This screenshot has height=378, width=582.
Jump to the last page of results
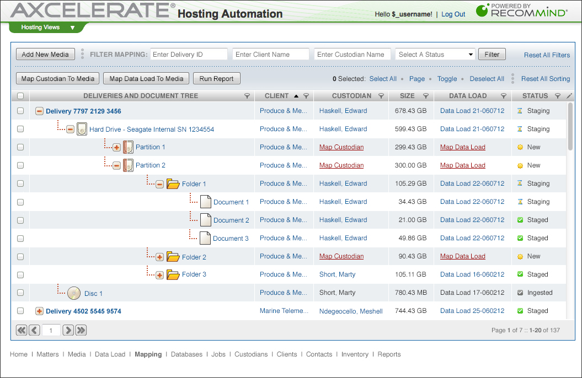point(81,330)
